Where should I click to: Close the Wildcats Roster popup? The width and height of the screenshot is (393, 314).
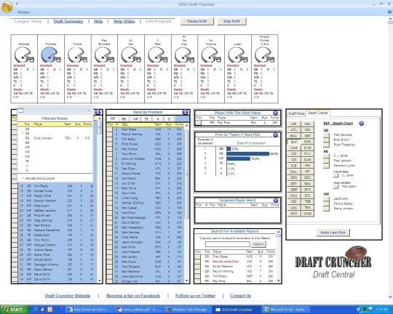pyautogui.click(x=89, y=110)
